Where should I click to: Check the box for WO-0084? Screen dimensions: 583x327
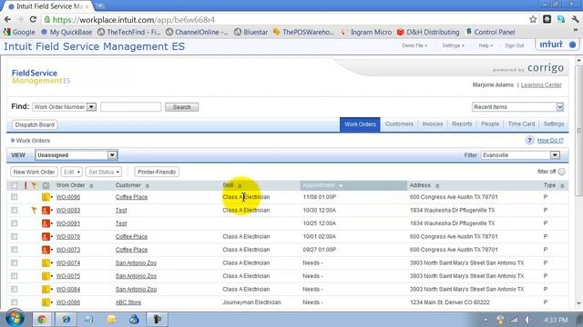(15, 289)
